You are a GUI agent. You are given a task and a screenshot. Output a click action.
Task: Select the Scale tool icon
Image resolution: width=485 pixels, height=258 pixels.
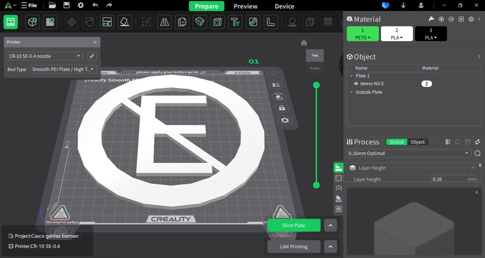pyautogui.click(x=147, y=22)
